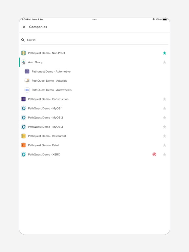Viewport: 189px width, 252px height.
Task: Click the Restaurant company logo
Action: point(24,136)
